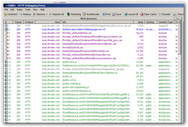The width and height of the screenshot is (188, 127).
Task: Click the vertical scrollbar thumb
Action: tap(179, 39)
